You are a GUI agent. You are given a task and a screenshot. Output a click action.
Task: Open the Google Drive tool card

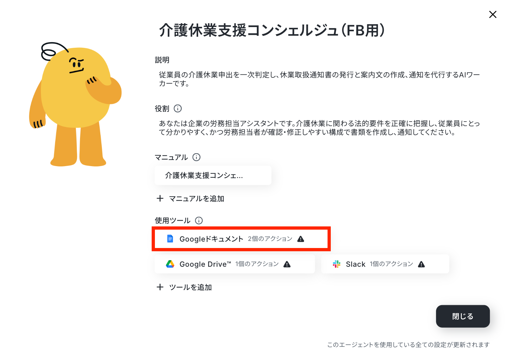(x=235, y=264)
